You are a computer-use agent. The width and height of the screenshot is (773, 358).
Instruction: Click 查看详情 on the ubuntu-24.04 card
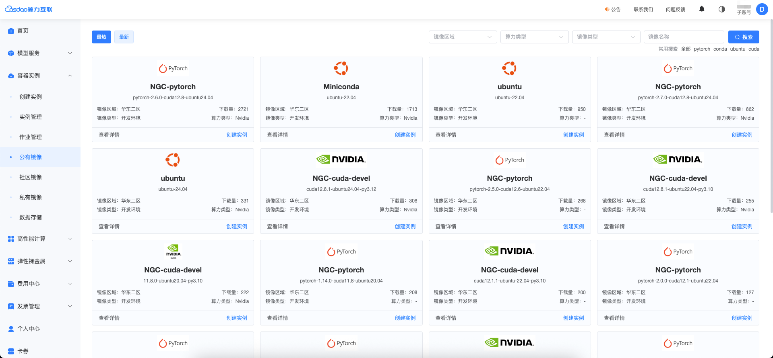pos(109,227)
